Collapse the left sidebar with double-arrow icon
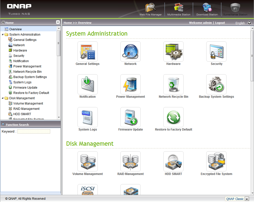 58,22
